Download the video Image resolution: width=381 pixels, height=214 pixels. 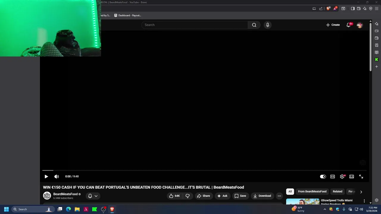tap(262, 196)
